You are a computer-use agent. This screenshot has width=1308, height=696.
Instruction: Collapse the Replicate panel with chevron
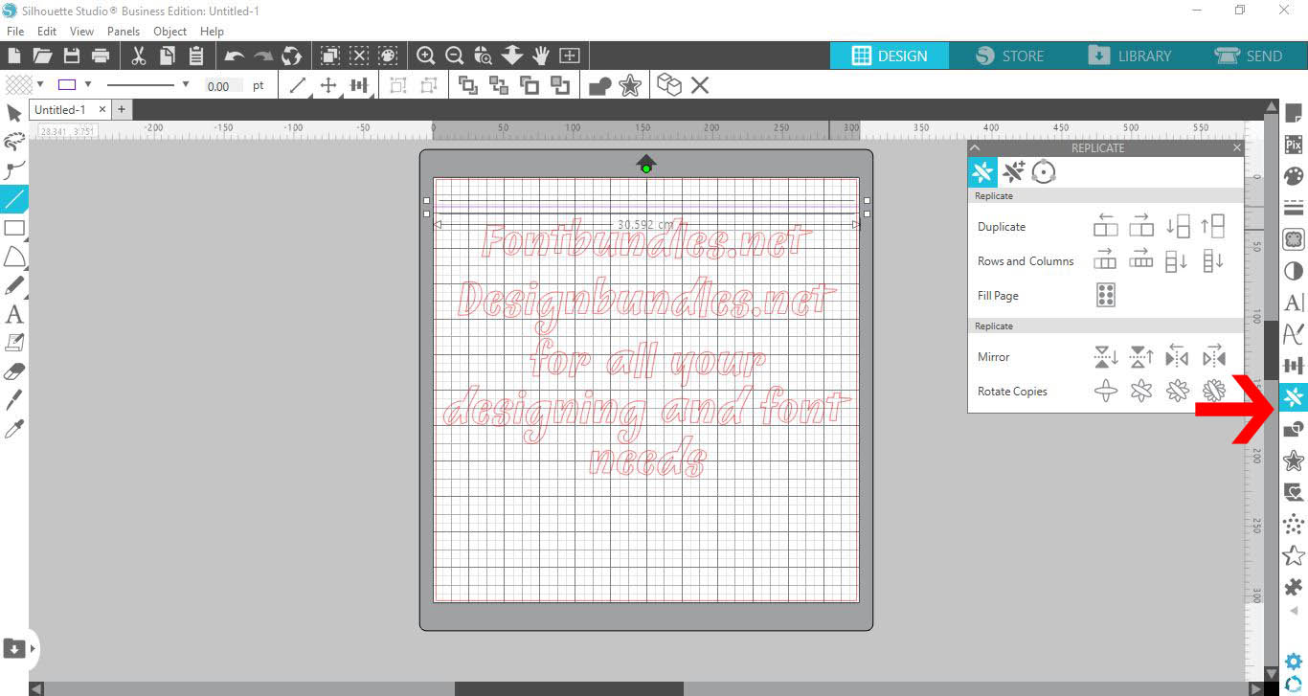976,147
